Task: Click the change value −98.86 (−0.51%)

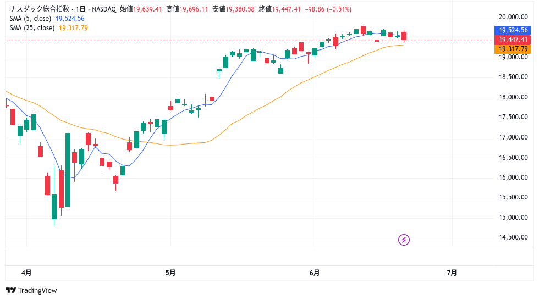Action: coord(328,9)
